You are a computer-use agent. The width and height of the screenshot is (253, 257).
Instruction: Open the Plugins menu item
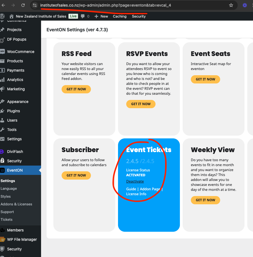point(13,111)
